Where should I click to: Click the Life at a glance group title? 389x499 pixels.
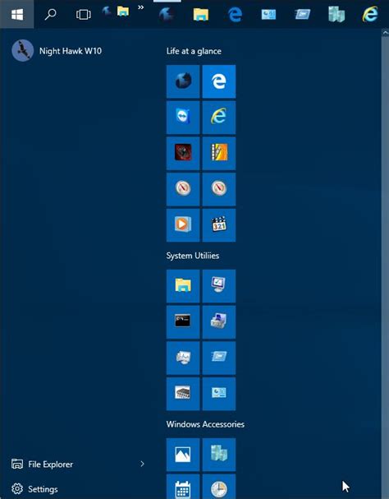pos(194,51)
